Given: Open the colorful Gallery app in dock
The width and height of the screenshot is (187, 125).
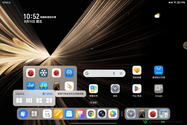Looking at the screenshot, I should [x=113, y=114].
